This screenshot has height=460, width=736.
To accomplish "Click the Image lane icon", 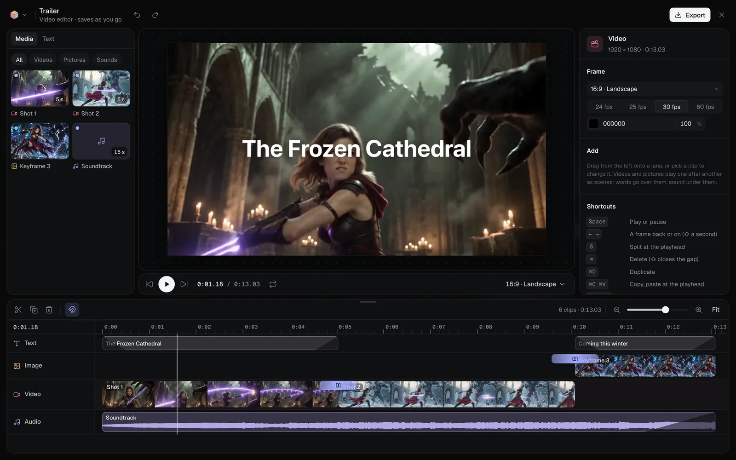I will pos(17,366).
